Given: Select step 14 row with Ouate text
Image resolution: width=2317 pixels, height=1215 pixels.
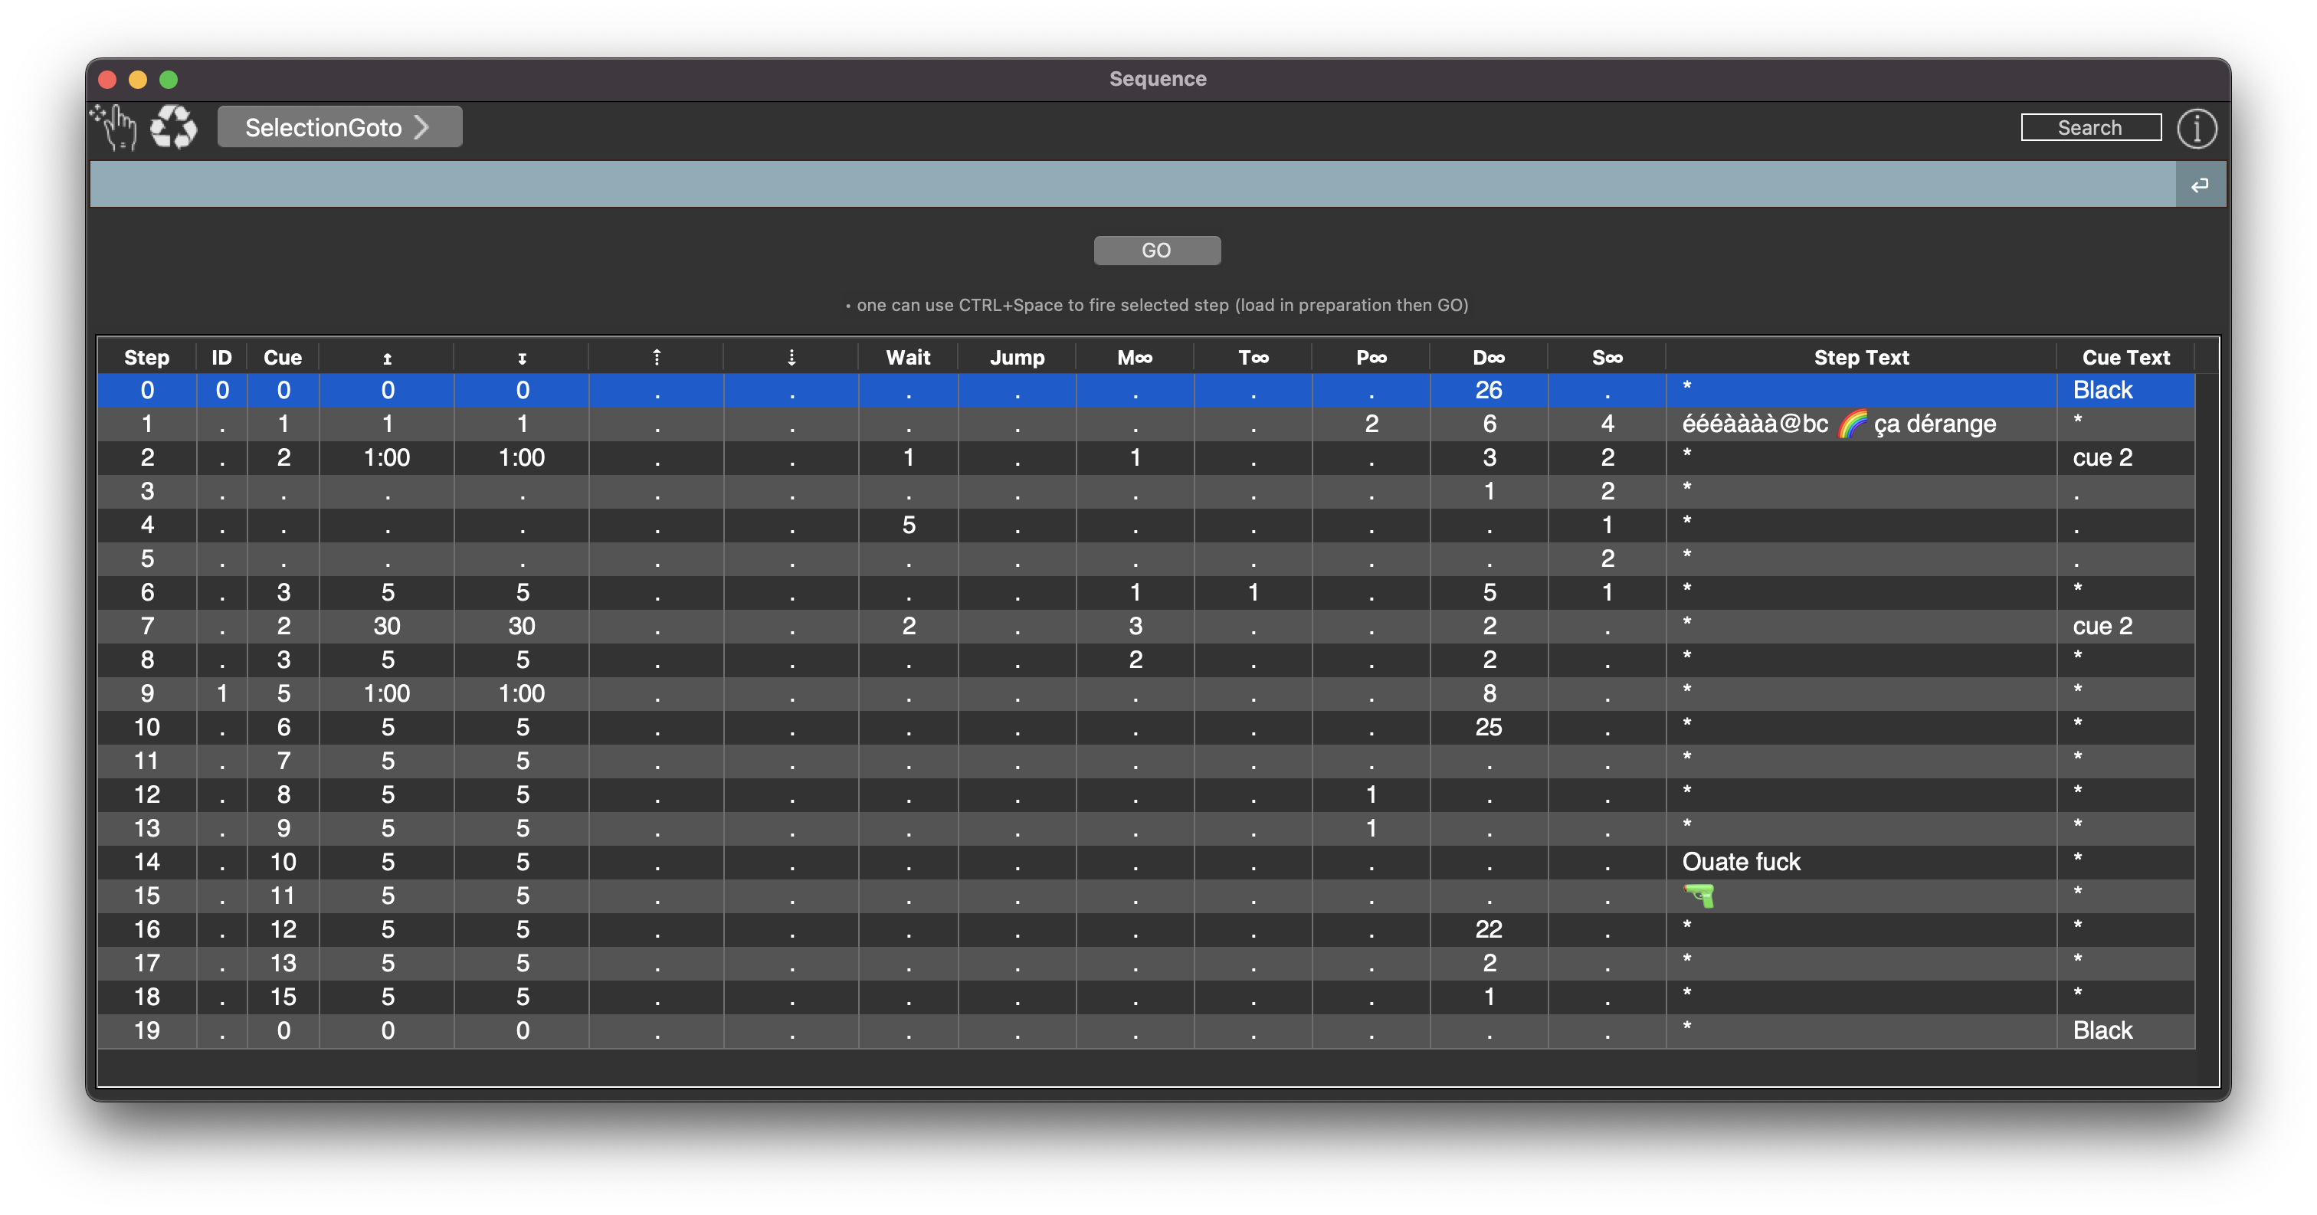Looking at the screenshot, I should 1741,862.
